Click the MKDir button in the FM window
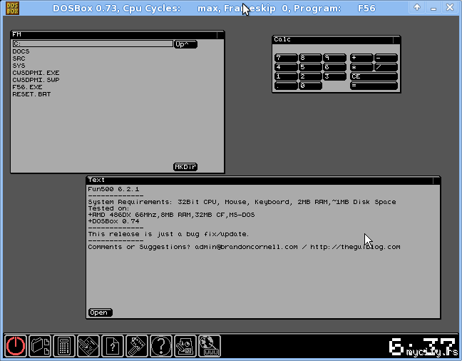The image size is (462, 361). pyautogui.click(x=185, y=167)
